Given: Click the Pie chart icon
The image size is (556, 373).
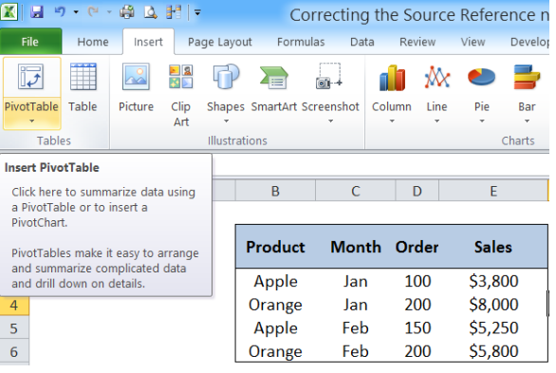Looking at the screenshot, I should pos(482,78).
